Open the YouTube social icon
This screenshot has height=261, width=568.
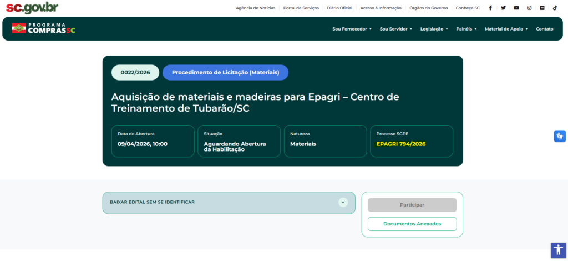[516, 8]
